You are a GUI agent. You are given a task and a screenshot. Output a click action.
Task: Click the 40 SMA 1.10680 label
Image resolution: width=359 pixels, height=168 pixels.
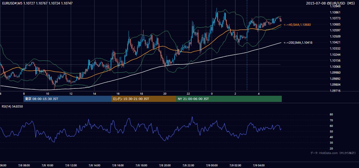[297, 25]
